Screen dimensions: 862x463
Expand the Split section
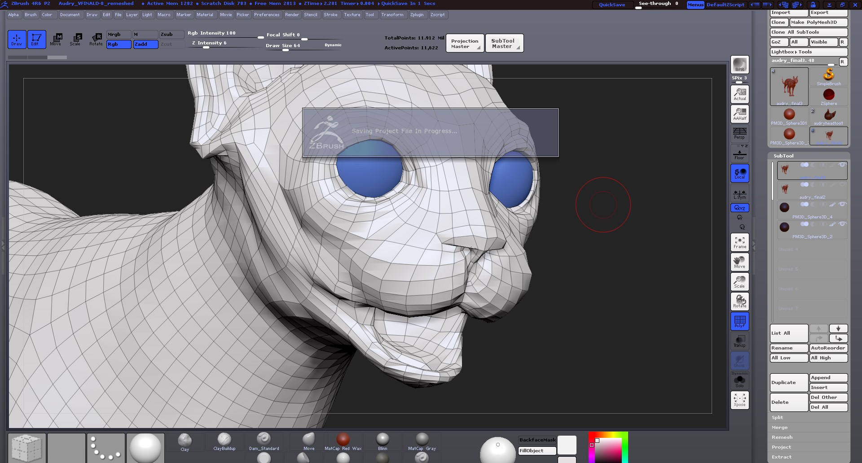[x=777, y=418]
